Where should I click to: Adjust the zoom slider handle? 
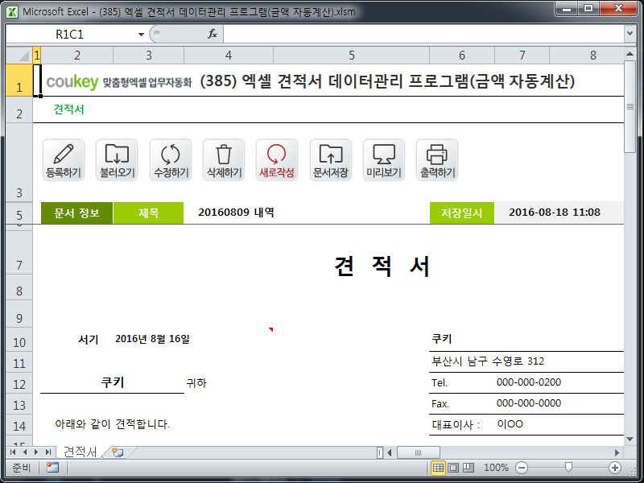[x=568, y=467]
